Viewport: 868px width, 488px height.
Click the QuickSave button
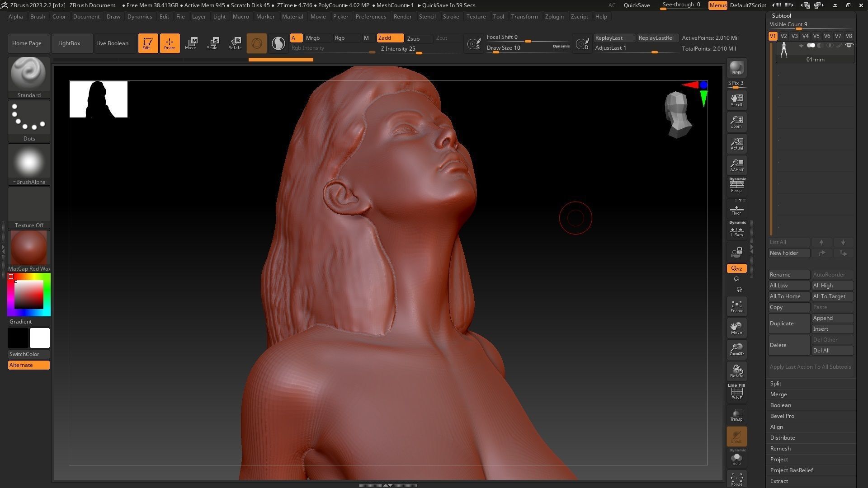[x=637, y=5]
